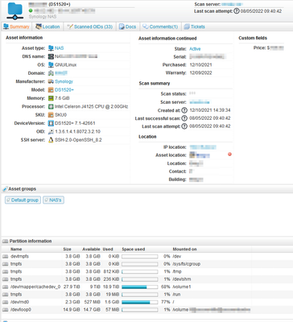Sort partitions by the Size column header
This screenshot has height=322, width=293.
67,250
